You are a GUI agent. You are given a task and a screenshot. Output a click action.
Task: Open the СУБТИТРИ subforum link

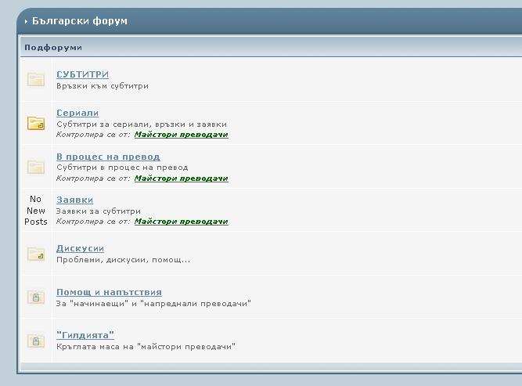click(82, 74)
